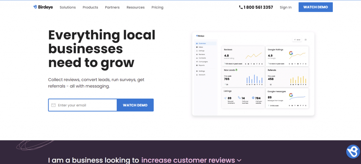
Task: Open the Products navigation menu
Action: click(x=90, y=7)
